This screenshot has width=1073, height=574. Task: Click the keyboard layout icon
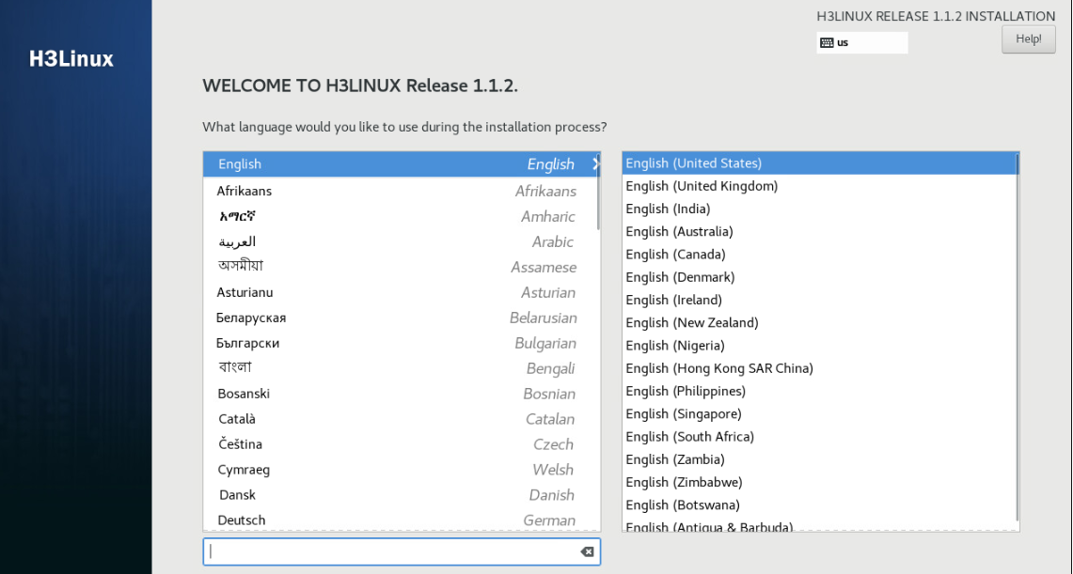pos(827,42)
